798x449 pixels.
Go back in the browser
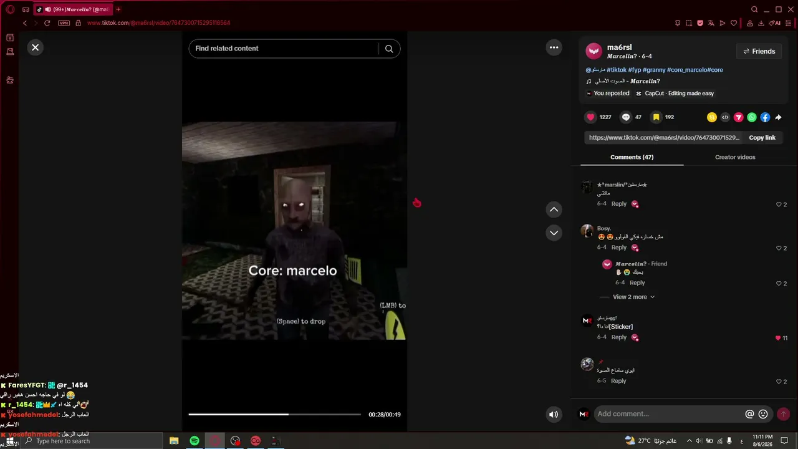point(25,23)
